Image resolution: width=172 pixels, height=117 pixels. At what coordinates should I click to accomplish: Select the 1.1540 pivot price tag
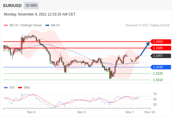[161, 67]
